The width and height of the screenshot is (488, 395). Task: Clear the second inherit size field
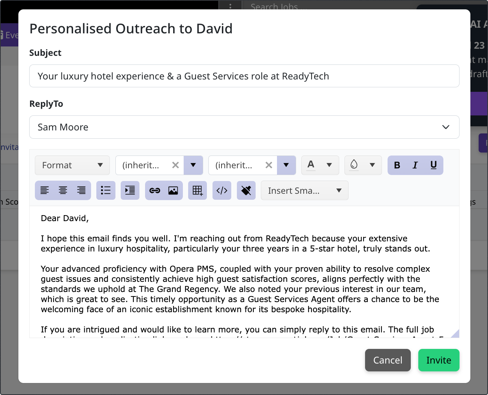click(x=269, y=165)
